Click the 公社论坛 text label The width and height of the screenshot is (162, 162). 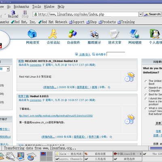point(53,43)
